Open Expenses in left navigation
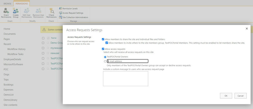The width and height of the screenshot is (253, 109). (x=8, y=90)
